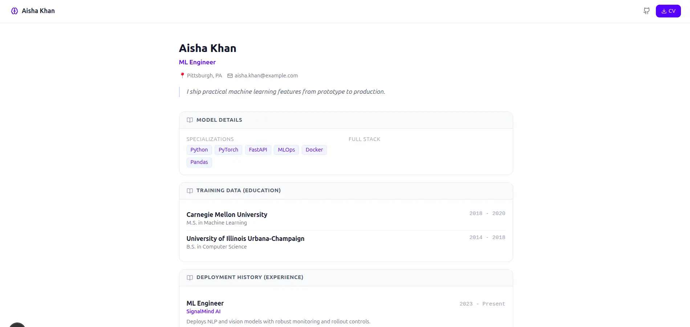
Task: Click the FastAPI skill tag
Action: (x=258, y=150)
